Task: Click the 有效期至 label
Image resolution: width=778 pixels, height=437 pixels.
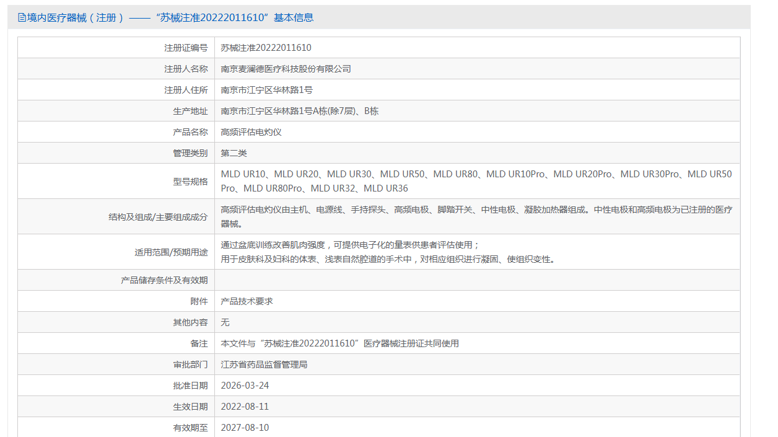Action: tap(190, 428)
